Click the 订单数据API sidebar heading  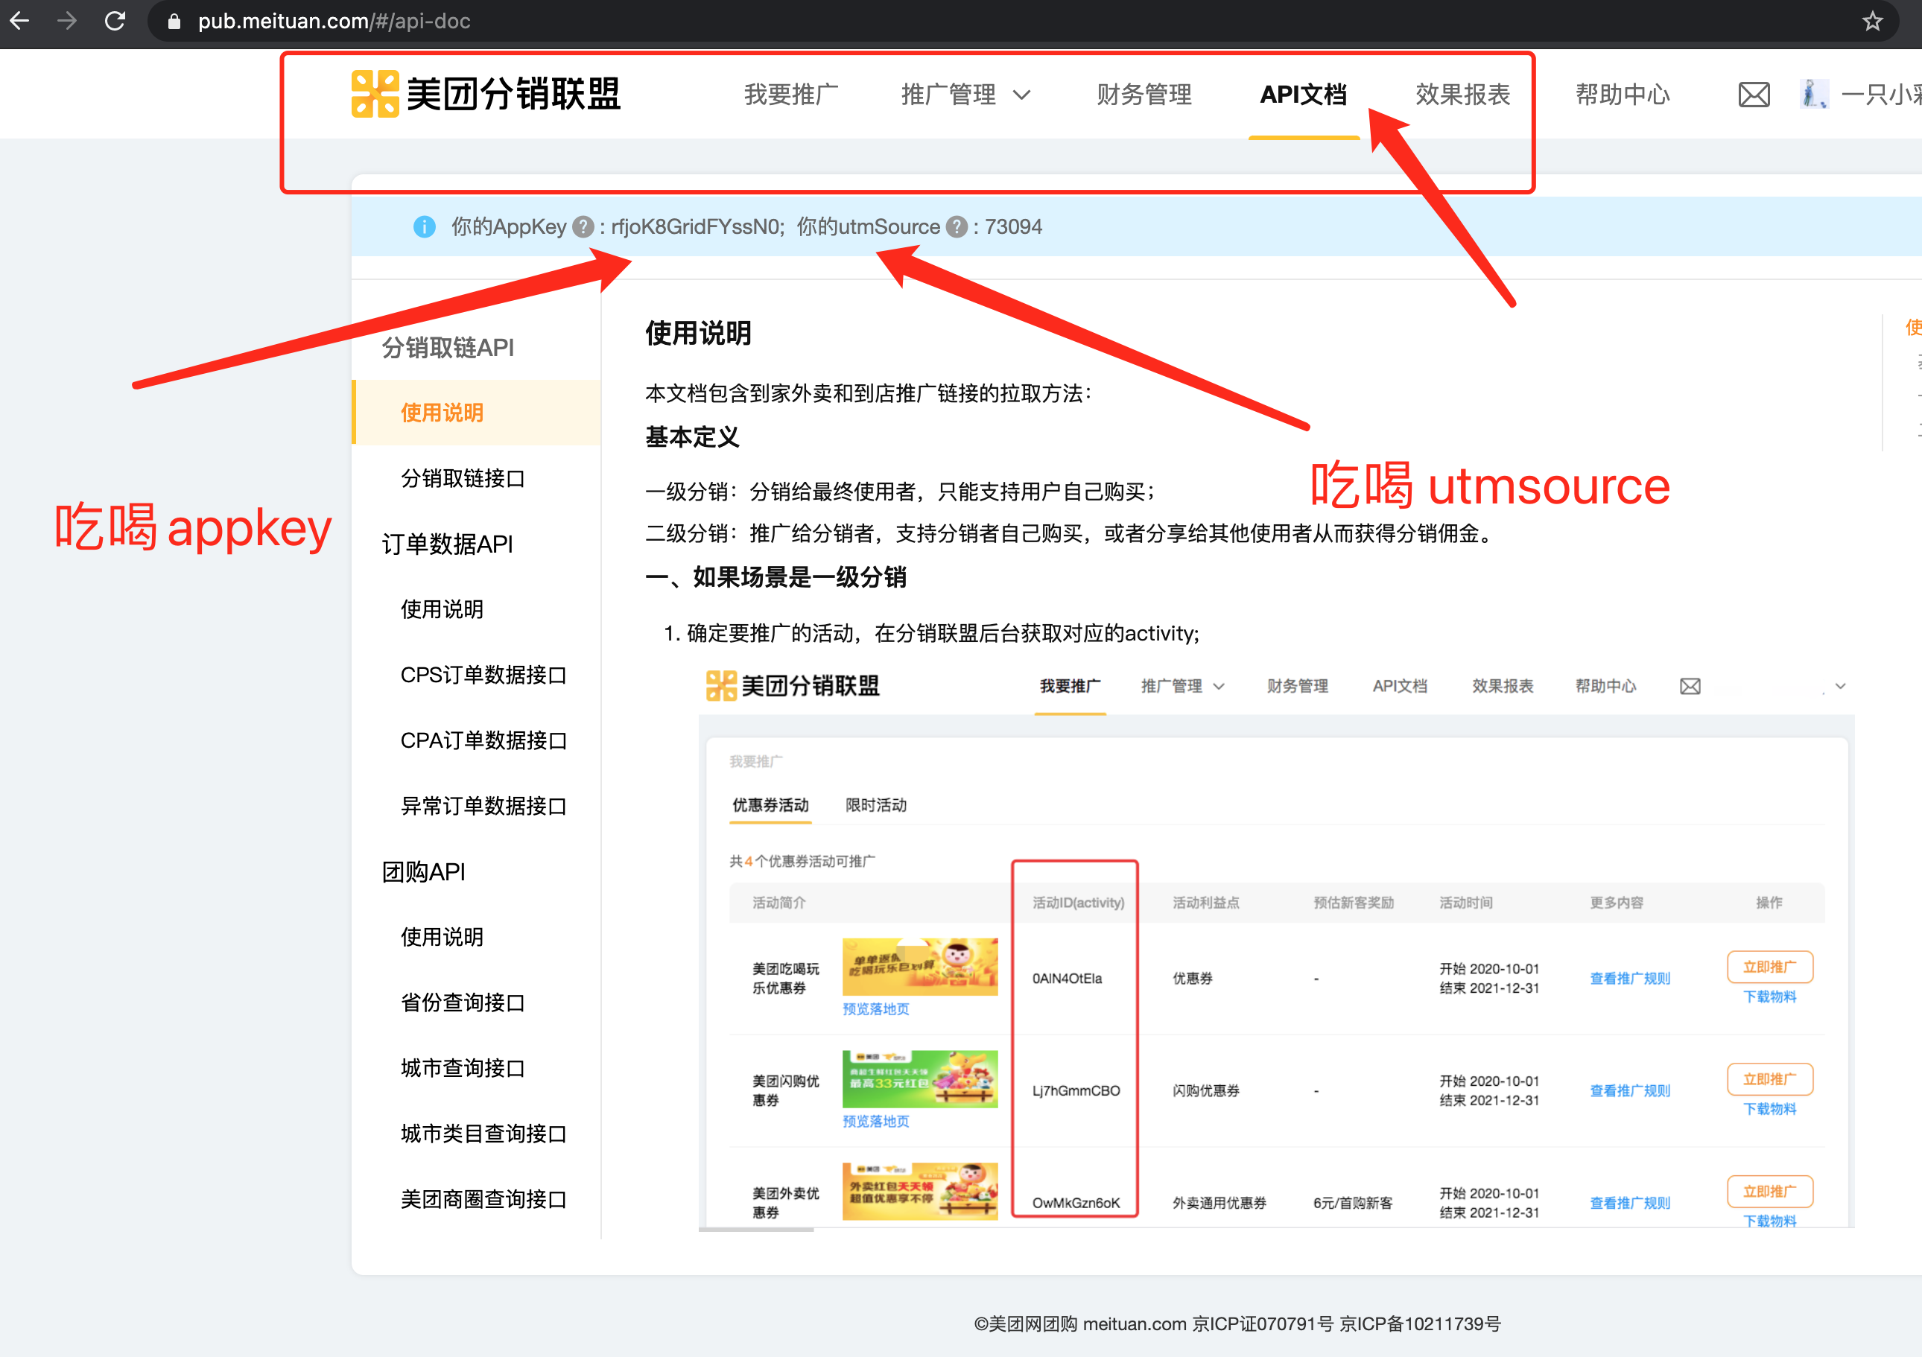pos(447,544)
